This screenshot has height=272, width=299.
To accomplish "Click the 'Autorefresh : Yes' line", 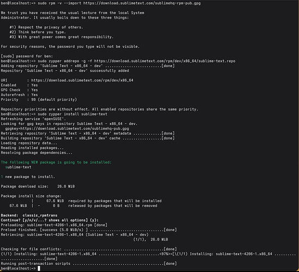I will coord(19,95).
